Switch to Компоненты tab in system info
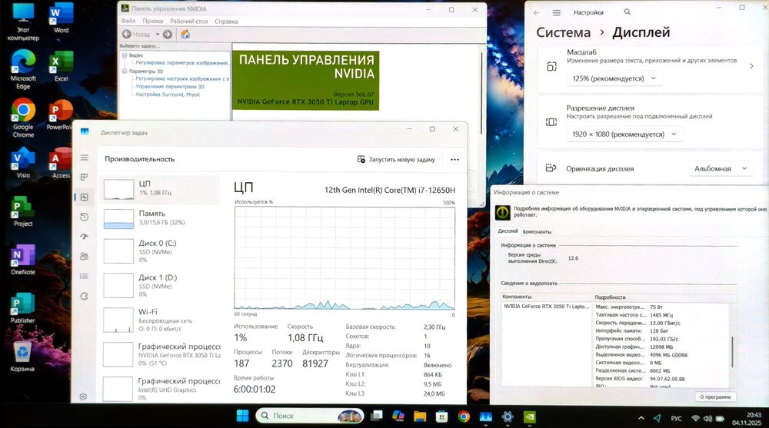This screenshot has width=769, height=428. pos(537,231)
